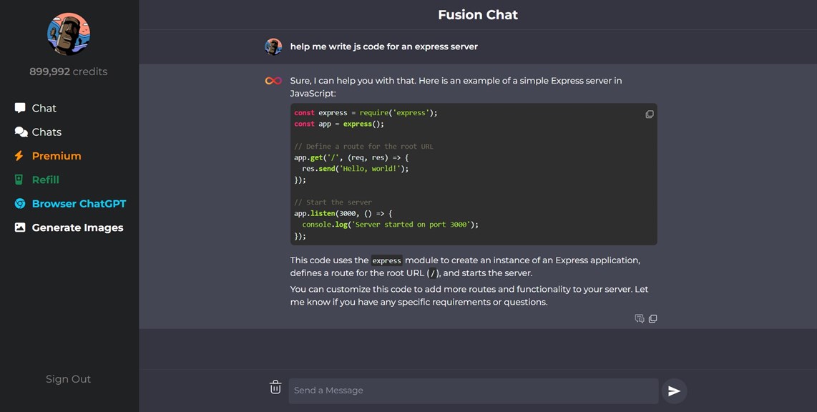Click the comment "// Define a route for the root URL"

coord(363,147)
